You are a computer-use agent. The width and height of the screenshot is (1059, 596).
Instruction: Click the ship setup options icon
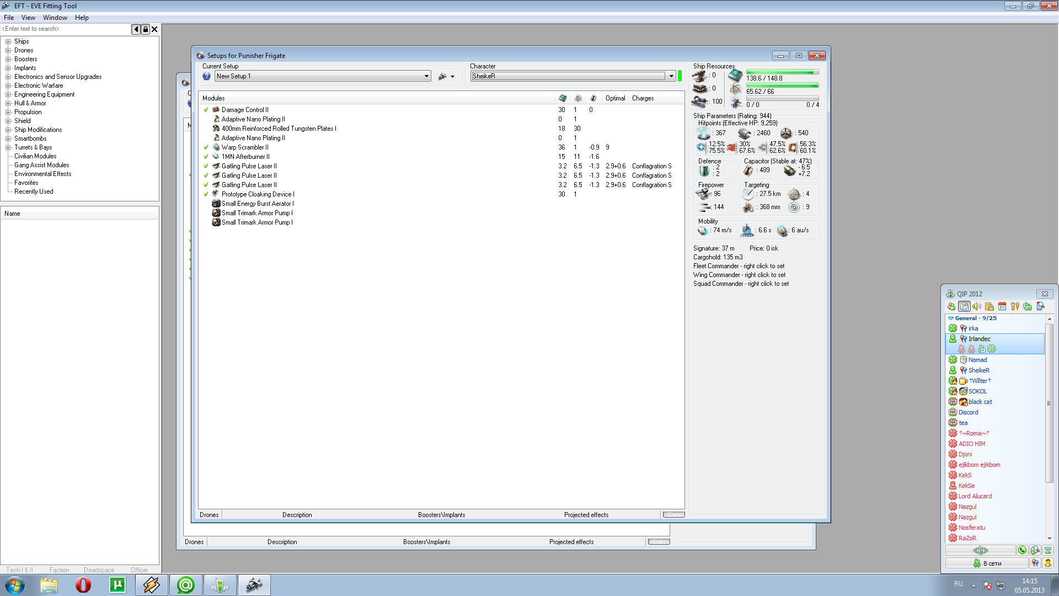point(442,77)
